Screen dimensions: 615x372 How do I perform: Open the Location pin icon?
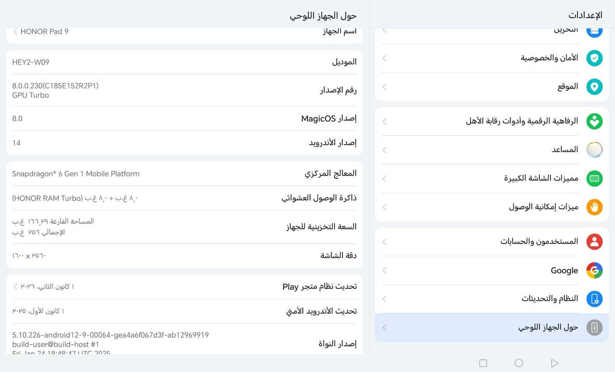[x=594, y=87]
